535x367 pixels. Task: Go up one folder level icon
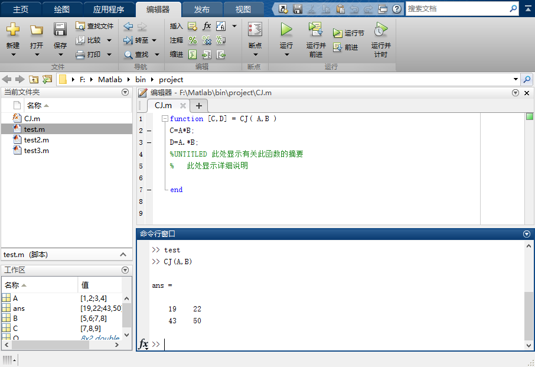point(34,80)
